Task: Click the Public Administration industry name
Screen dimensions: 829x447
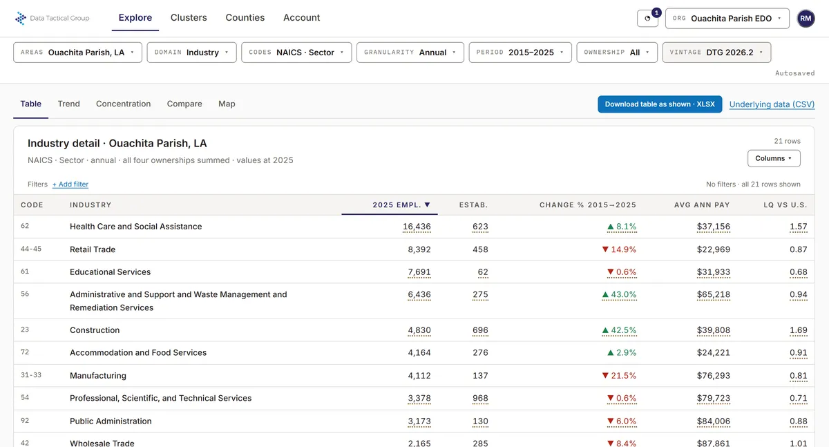Action: pyautogui.click(x=111, y=421)
